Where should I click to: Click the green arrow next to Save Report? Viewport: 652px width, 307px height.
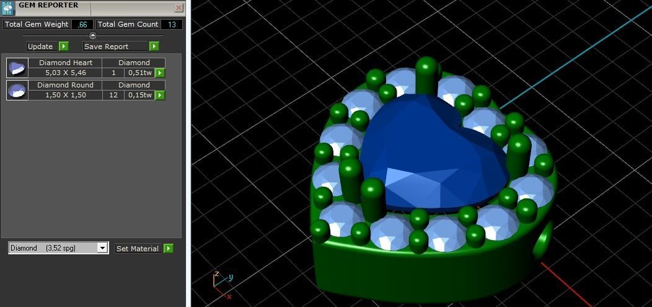154,46
